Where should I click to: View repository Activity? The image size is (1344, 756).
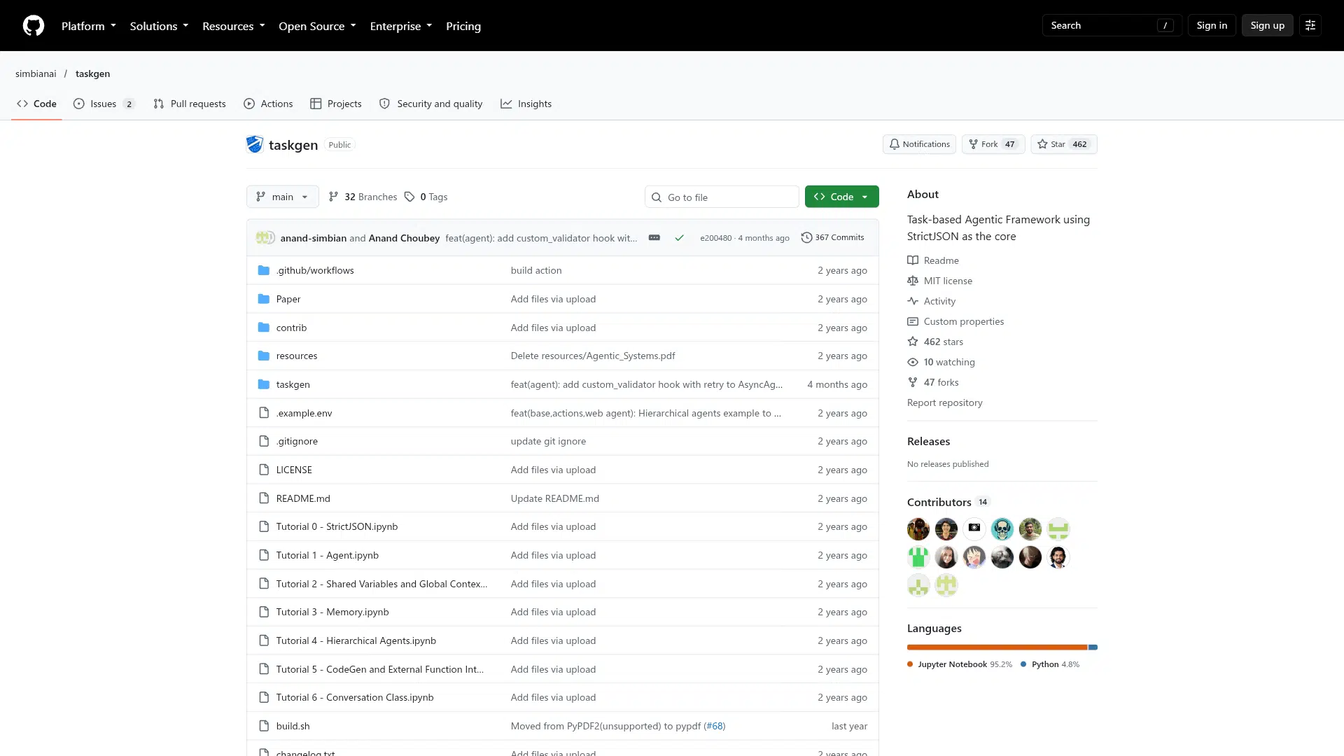click(931, 301)
